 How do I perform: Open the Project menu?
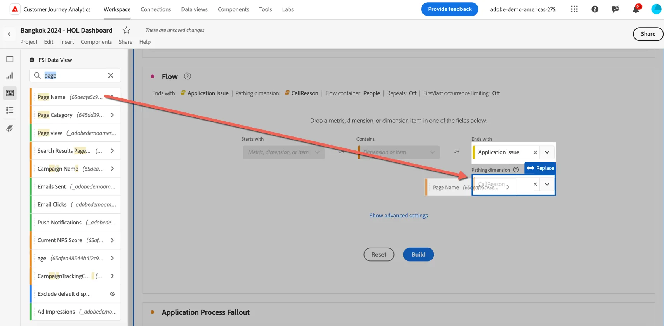click(x=29, y=42)
